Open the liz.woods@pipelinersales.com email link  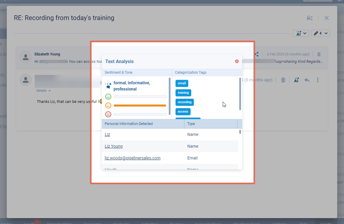[132, 158]
